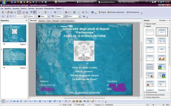
Task: Open the Modifica menu
Action: 8,8
